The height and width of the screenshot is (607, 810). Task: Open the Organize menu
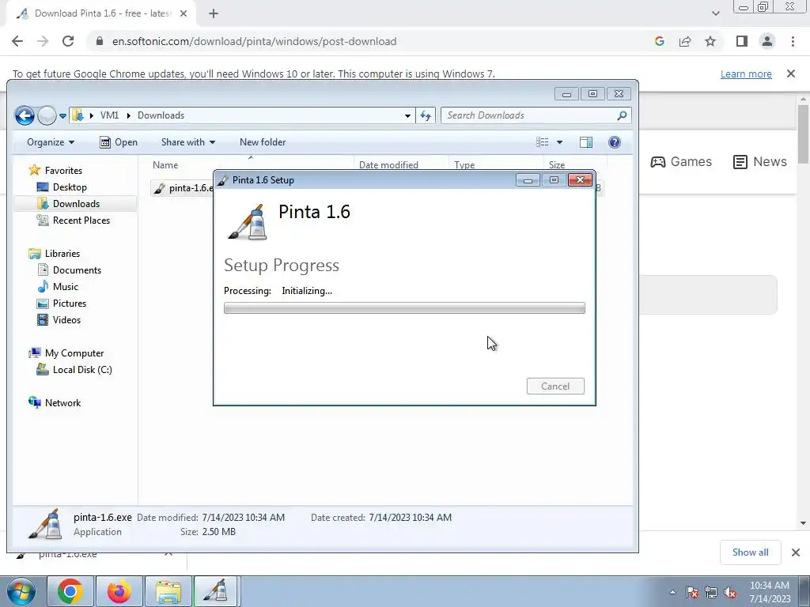point(51,142)
